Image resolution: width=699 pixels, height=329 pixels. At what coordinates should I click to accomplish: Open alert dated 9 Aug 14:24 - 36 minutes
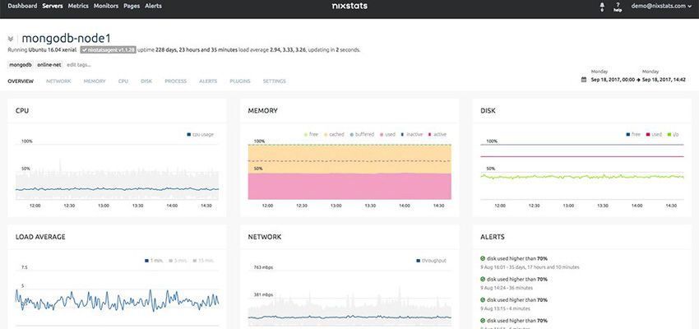tap(513, 284)
